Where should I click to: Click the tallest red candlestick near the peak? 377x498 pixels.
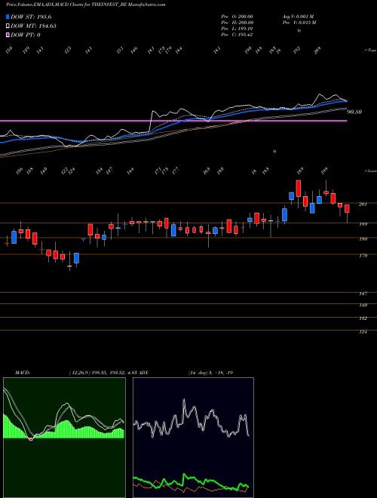coord(299,189)
